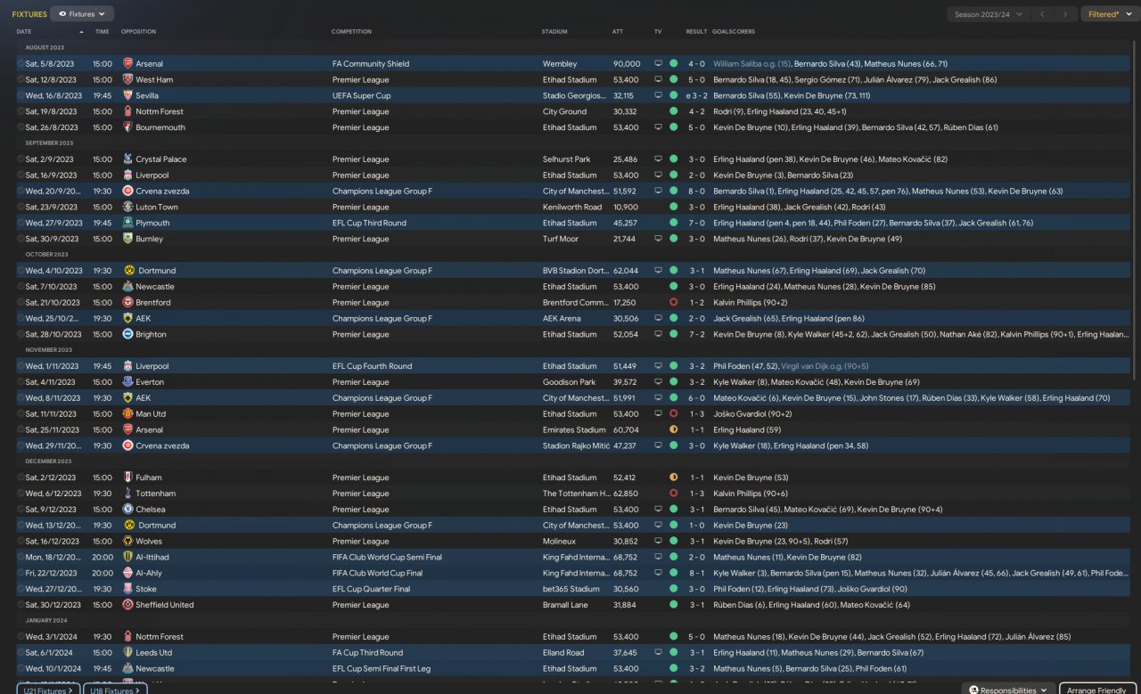Click the red loss marker for Brentford
This screenshot has width=1141, height=694.
[673, 303]
